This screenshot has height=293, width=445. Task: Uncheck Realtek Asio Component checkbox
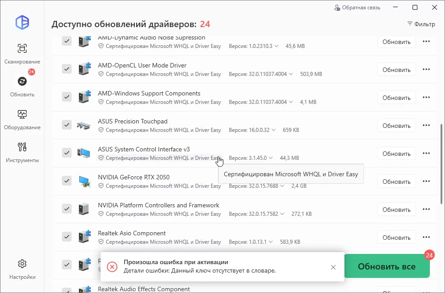pos(67,237)
